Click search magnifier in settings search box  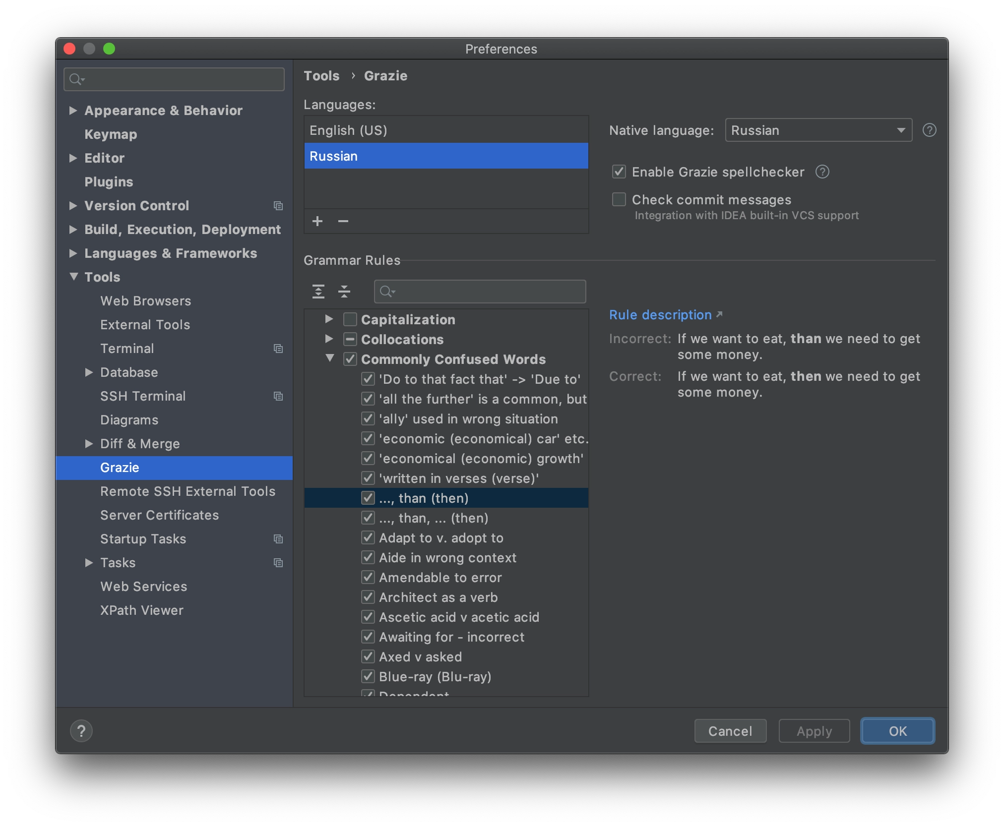77,79
